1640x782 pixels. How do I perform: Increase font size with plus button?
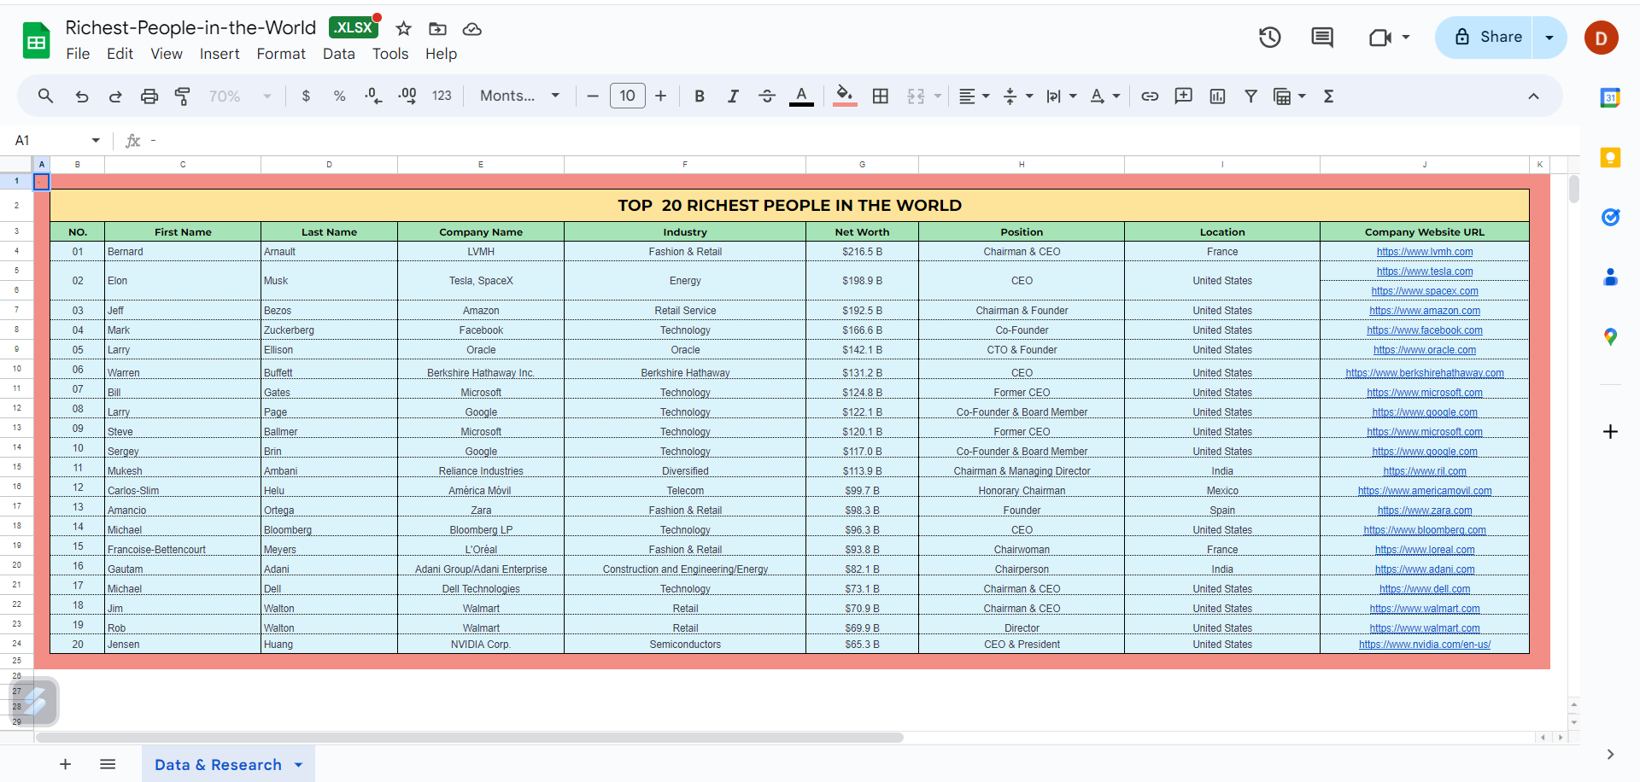[x=661, y=96]
